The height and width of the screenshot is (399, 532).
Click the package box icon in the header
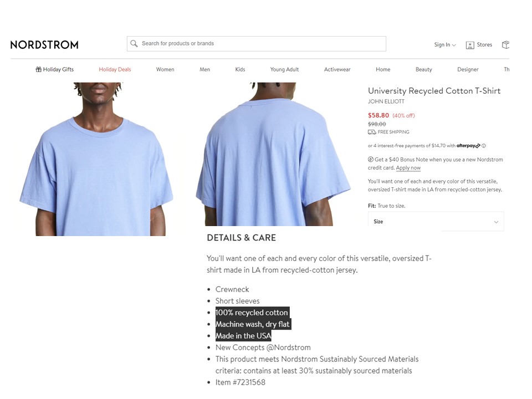click(x=505, y=45)
